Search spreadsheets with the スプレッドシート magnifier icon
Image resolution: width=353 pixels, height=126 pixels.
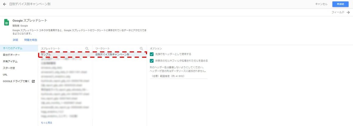pyautogui.click(x=87, y=48)
